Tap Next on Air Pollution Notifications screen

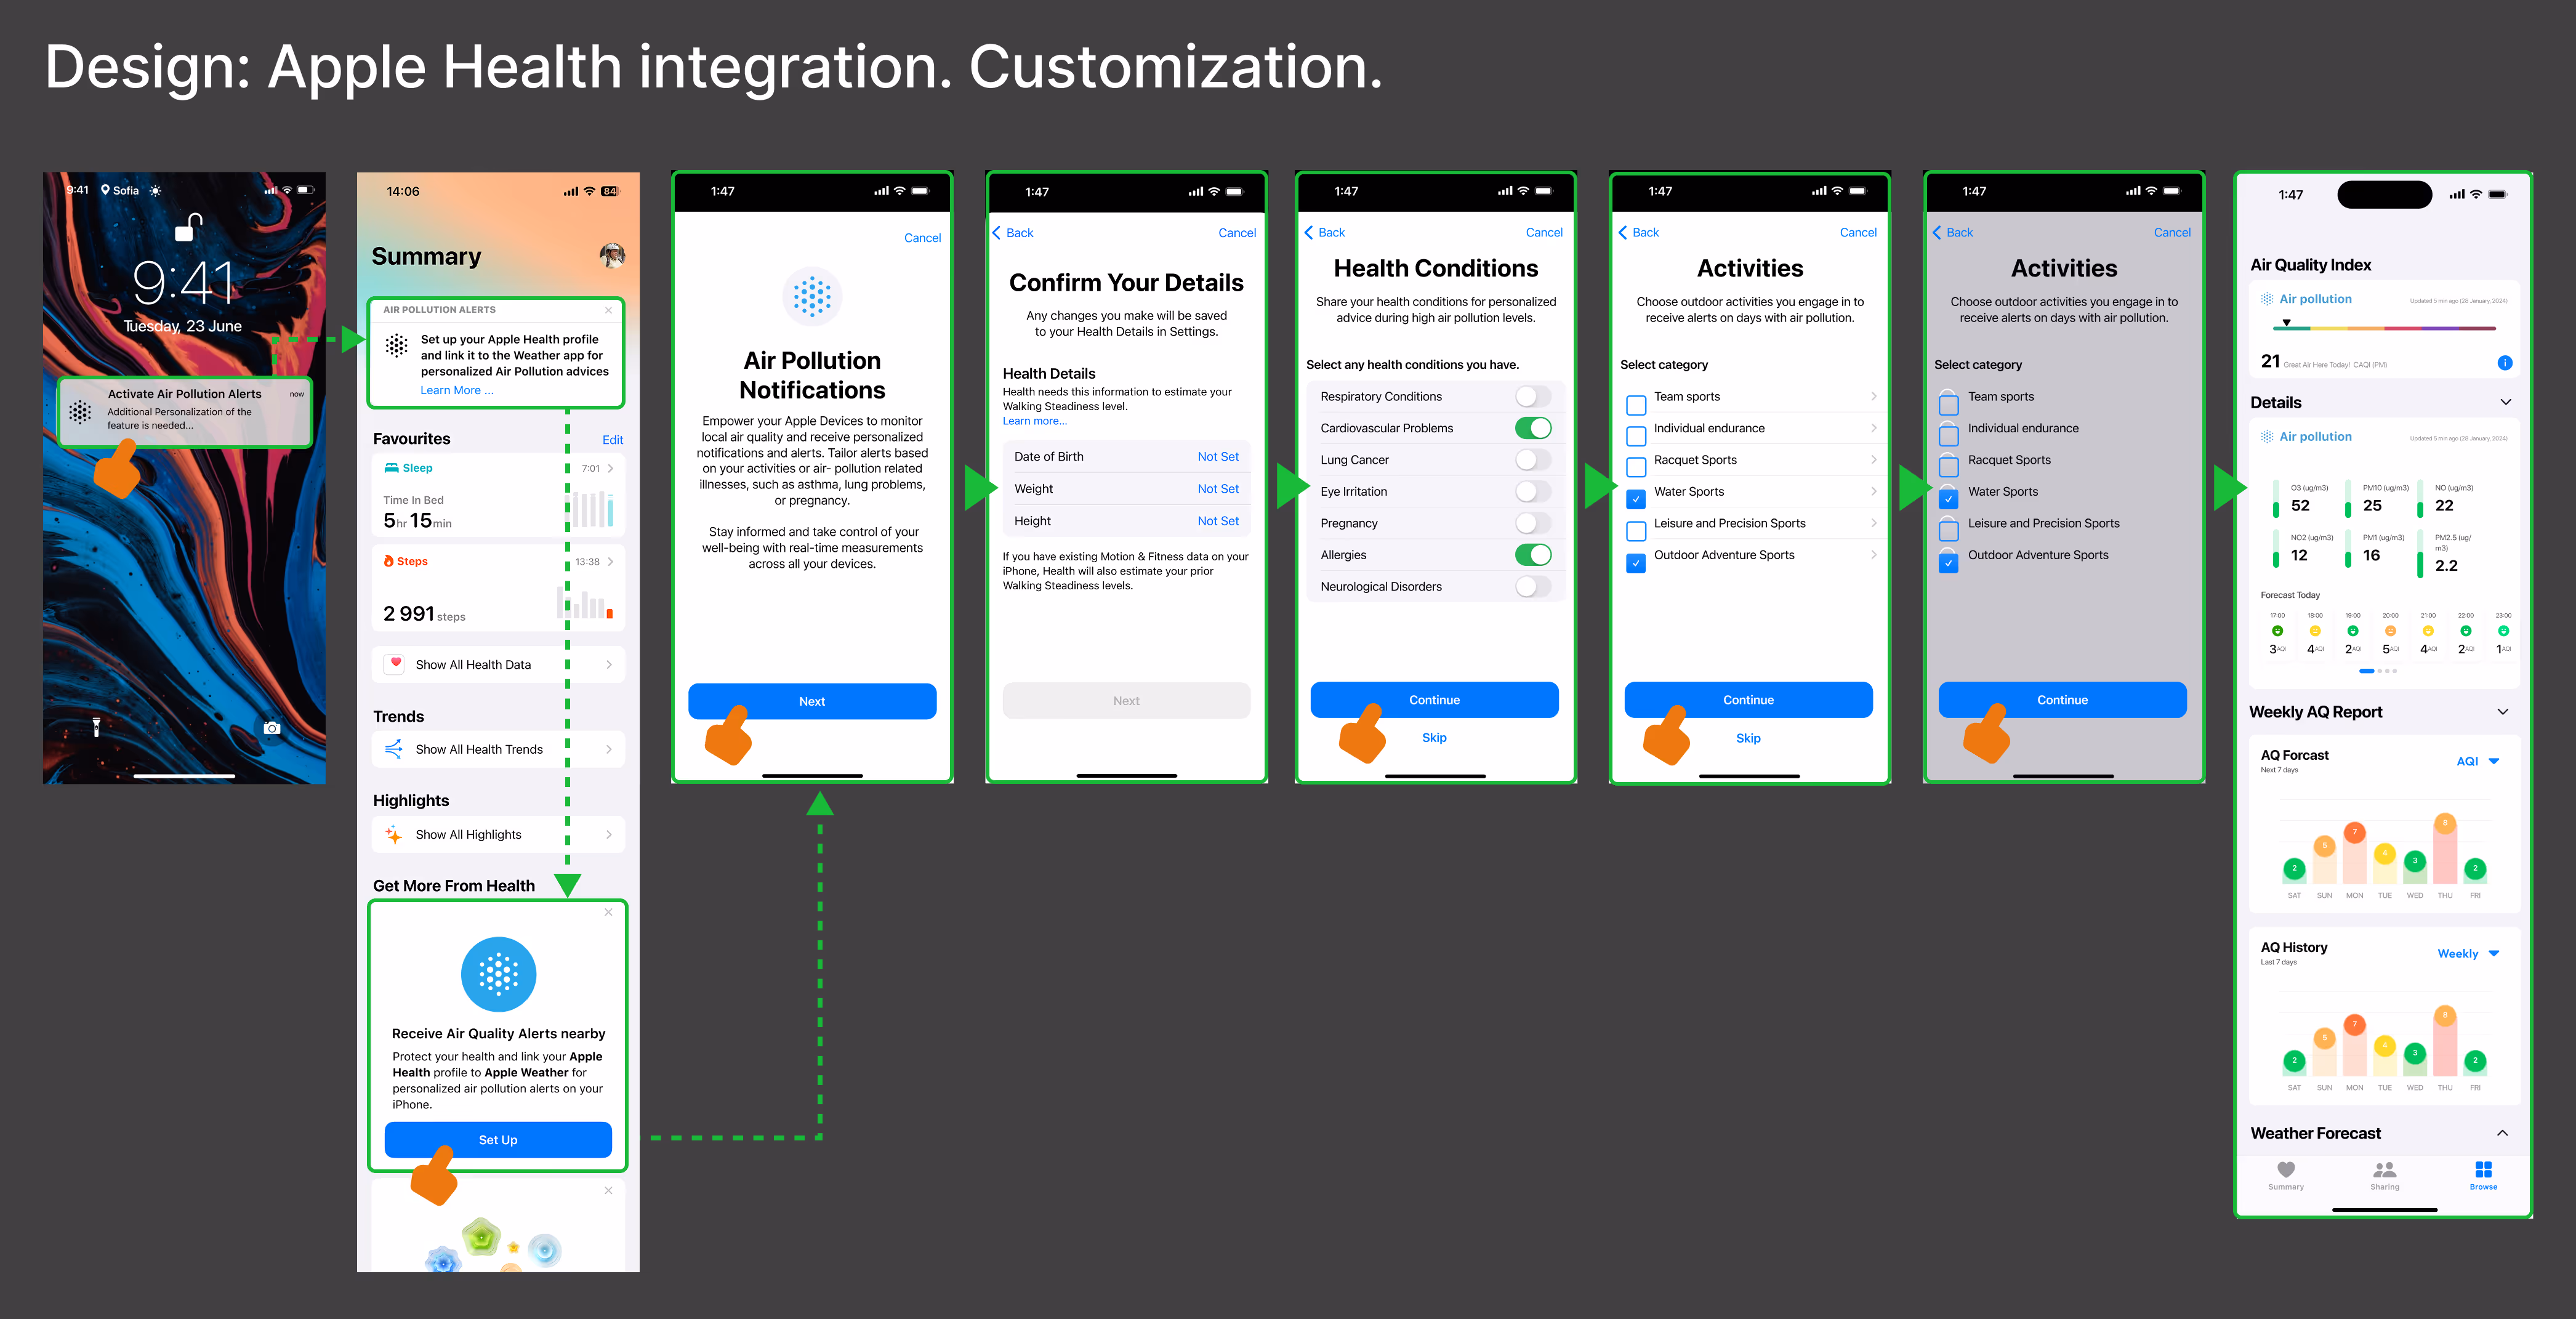[812, 701]
